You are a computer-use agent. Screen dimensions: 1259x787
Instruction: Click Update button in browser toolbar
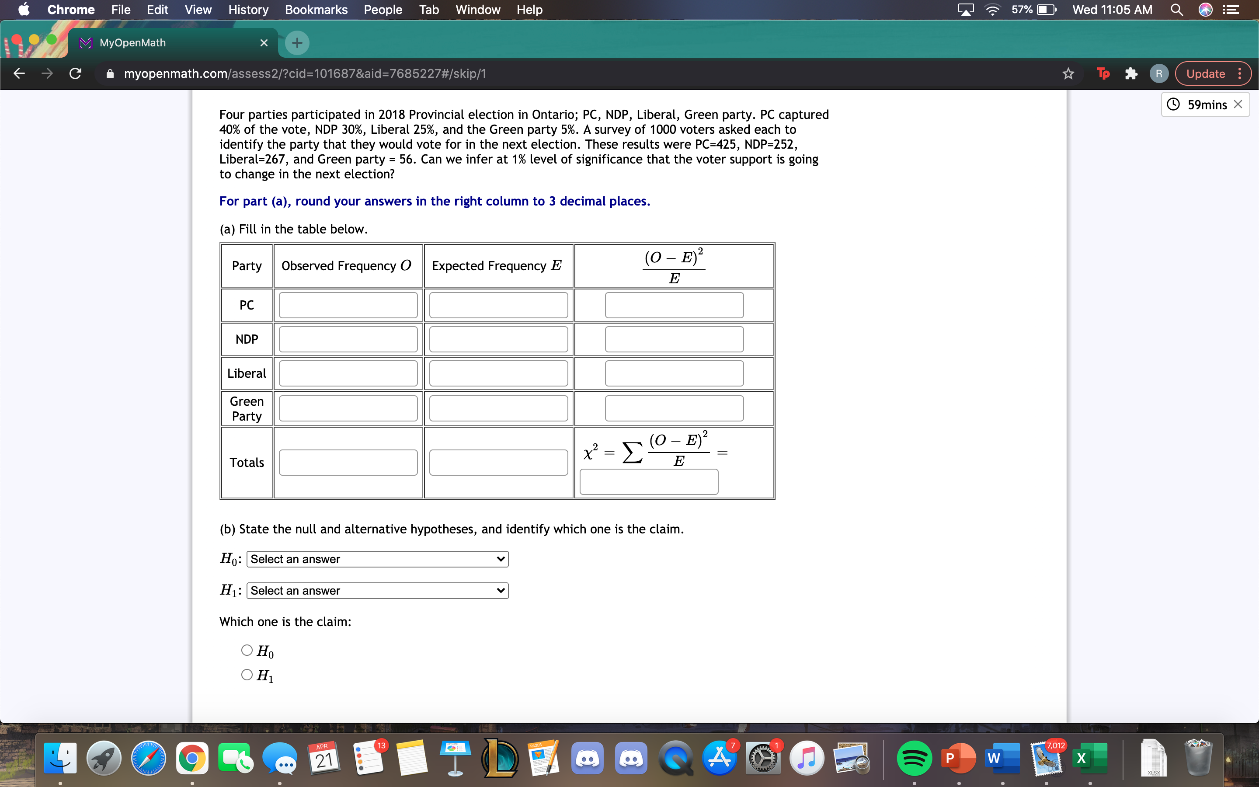click(1211, 74)
